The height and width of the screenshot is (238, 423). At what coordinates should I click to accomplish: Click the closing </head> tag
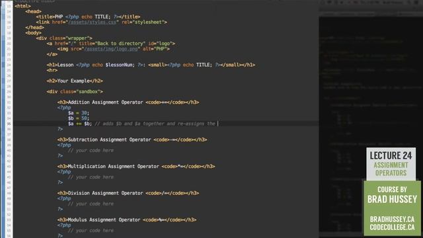click(x=34, y=28)
